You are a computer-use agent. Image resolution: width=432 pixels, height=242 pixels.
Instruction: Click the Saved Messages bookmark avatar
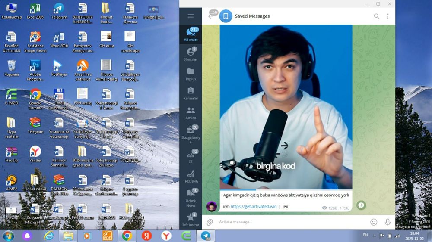(x=226, y=16)
